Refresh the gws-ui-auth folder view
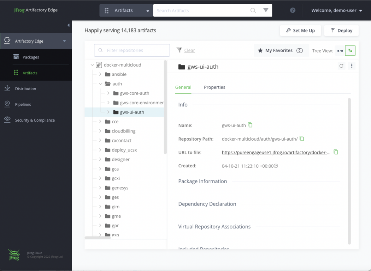The image size is (371, 271). coord(341,66)
